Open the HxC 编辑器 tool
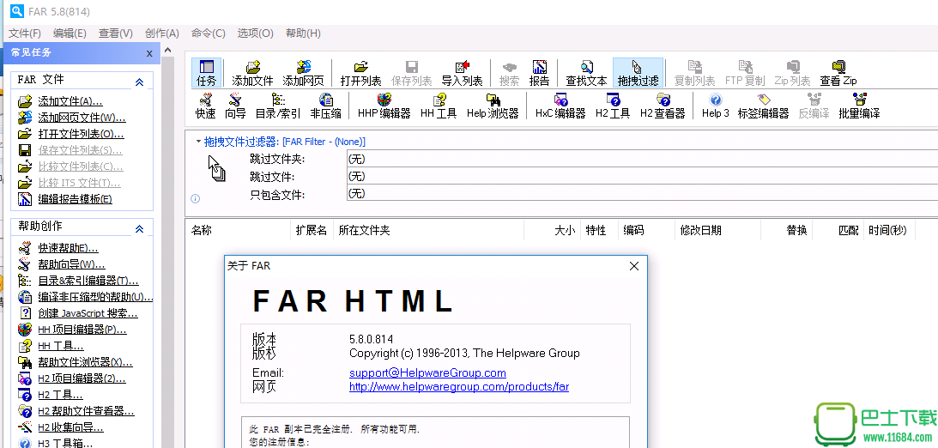 tap(560, 106)
